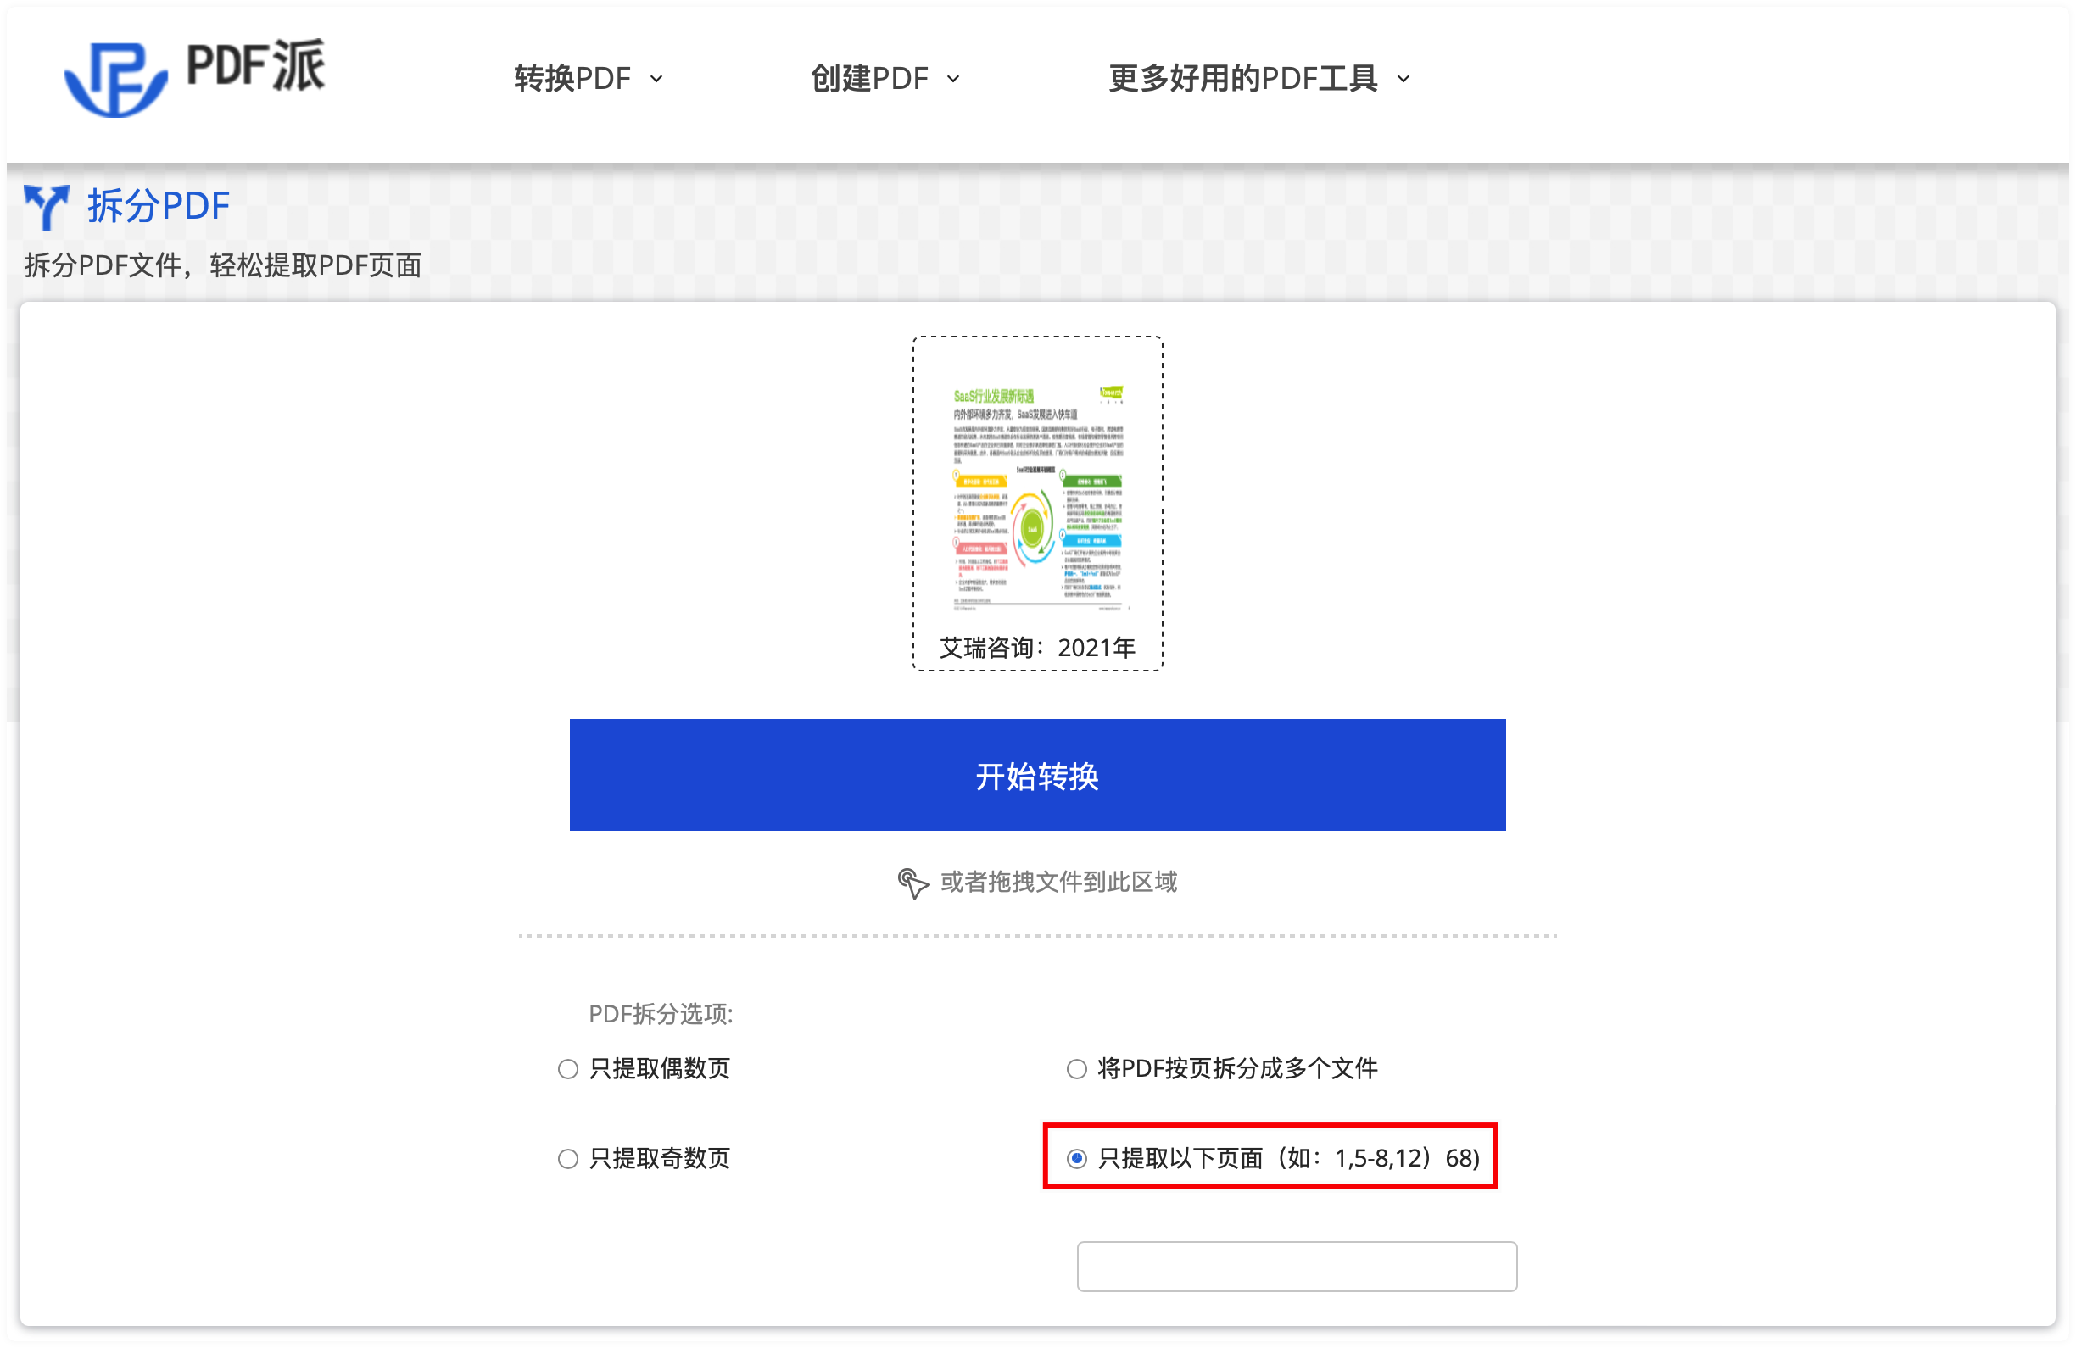The image size is (2076, 1348).
Task: Click the 艾瑞咨询：2021年 file name label
Action: 1037,648
